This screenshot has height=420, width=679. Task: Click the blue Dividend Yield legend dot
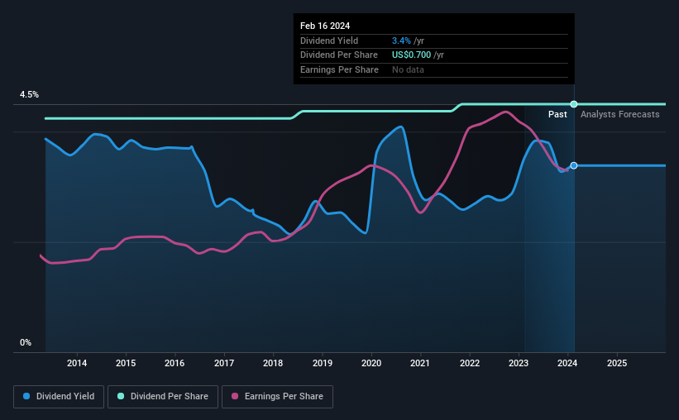[26, 396]
